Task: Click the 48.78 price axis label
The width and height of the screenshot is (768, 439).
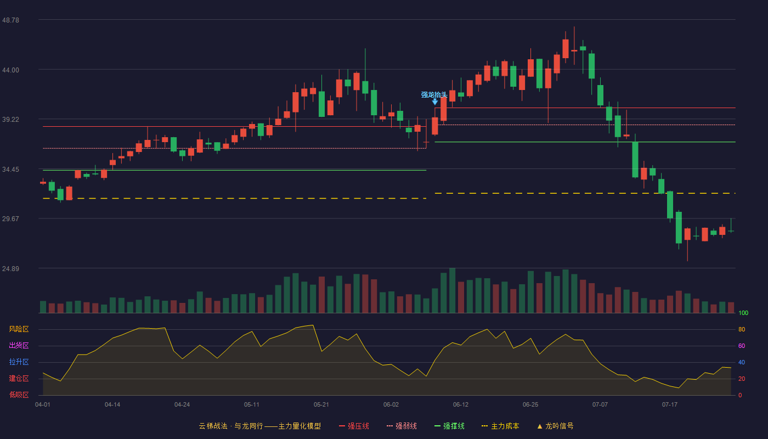Action: (10, 20)
